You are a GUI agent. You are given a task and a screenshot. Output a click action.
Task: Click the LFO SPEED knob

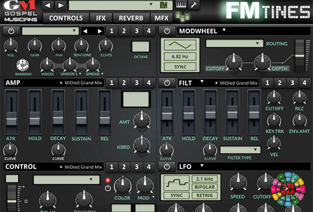238,183
